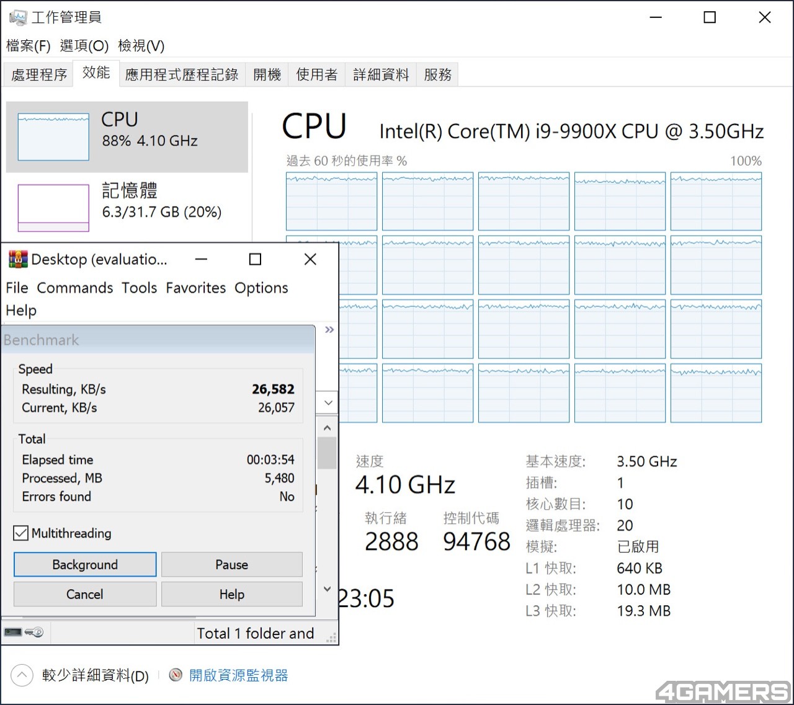Open the WinRAR Favorites menu
This screenshot has height=705, width=794.
tap(196, 288)
